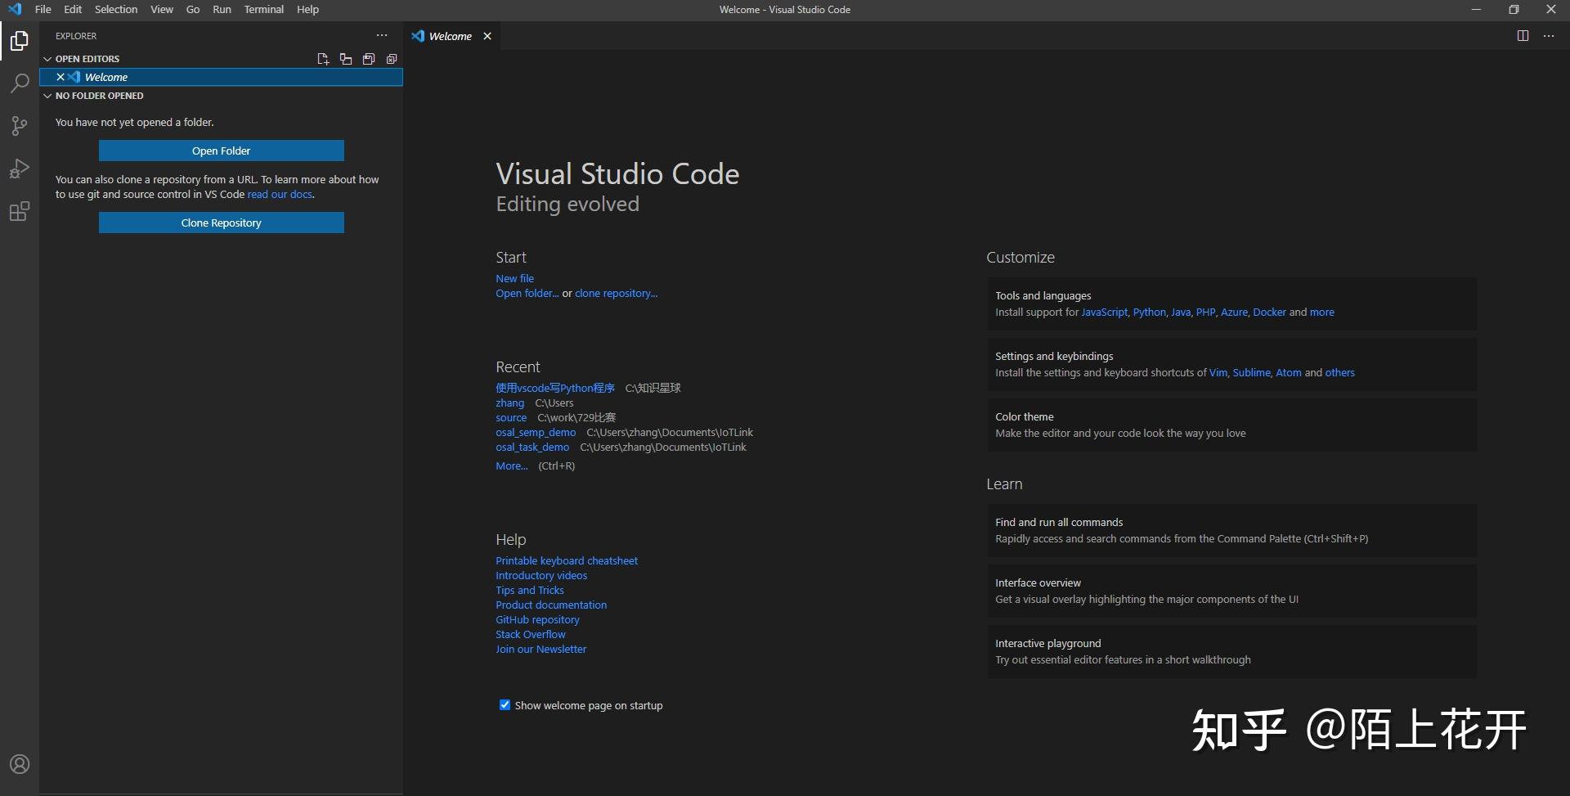The image size is (1570, 796).
Task: Open the Search view in activity bar
Action: pyautogui.click(x=20, y=83)
